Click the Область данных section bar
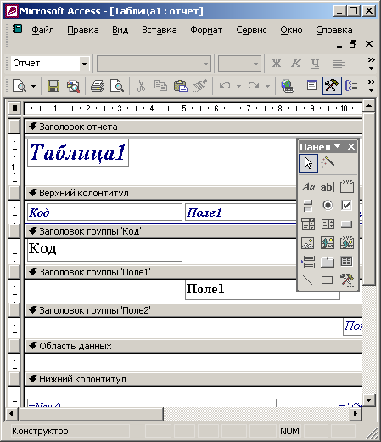The width and height of the screenshot is (381, 442). [x=193, y=346]
